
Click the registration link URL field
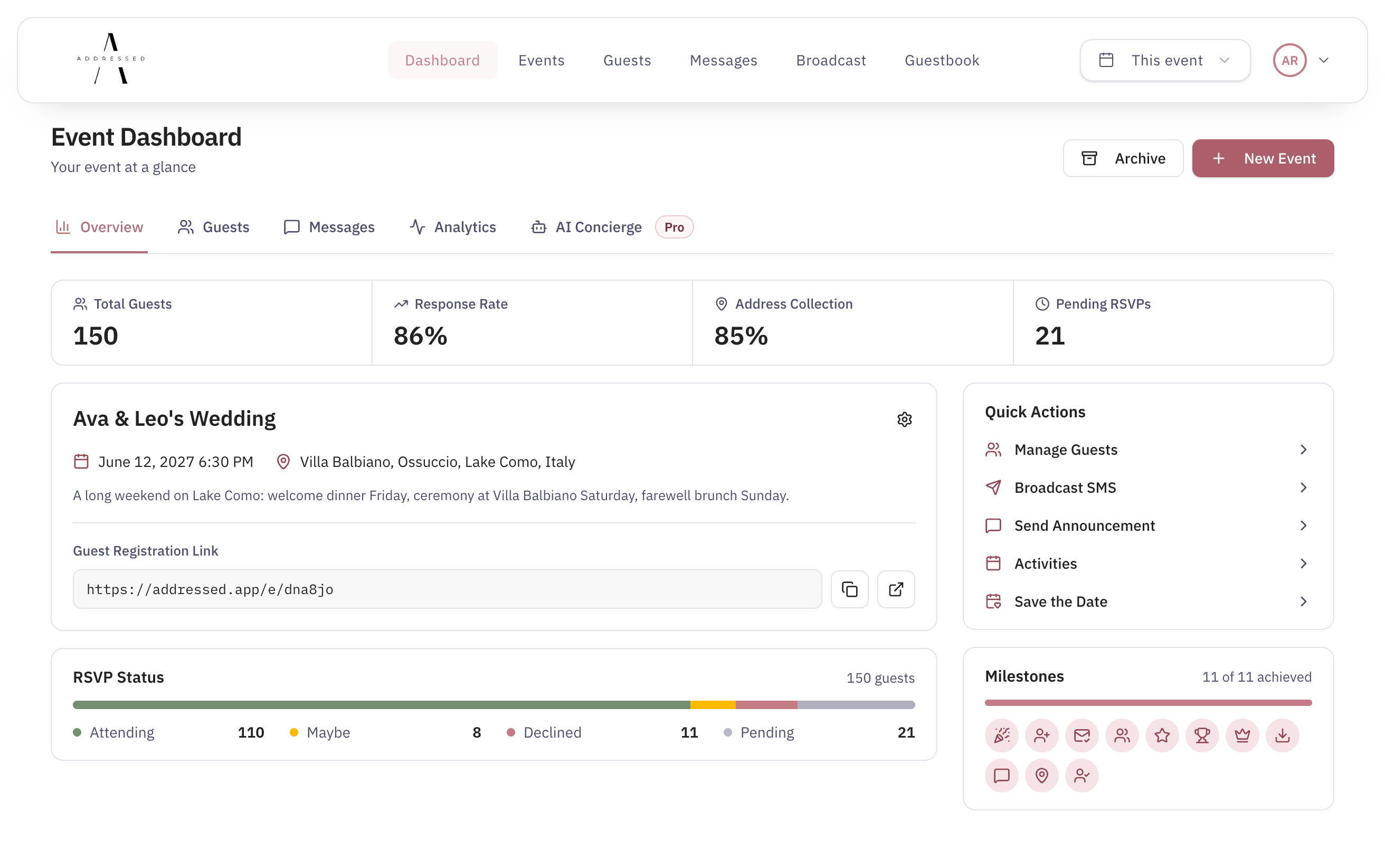pyautogui.click(x=447, y=589)
